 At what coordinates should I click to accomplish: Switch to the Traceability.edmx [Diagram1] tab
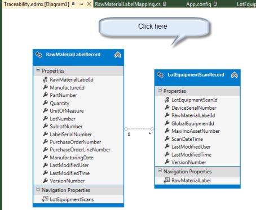coord(37,4)
